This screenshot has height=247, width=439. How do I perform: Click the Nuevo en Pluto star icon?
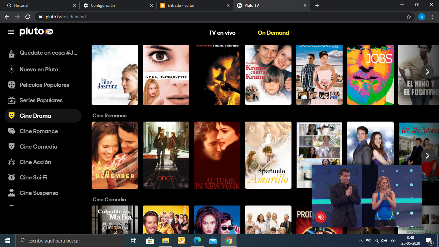tap(12, 69)
